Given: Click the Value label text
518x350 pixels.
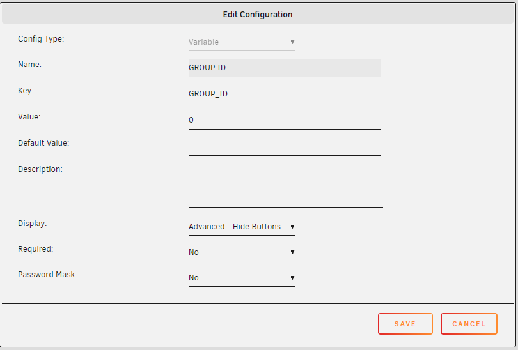Looking at the screenshot, I should click(29, 117).
